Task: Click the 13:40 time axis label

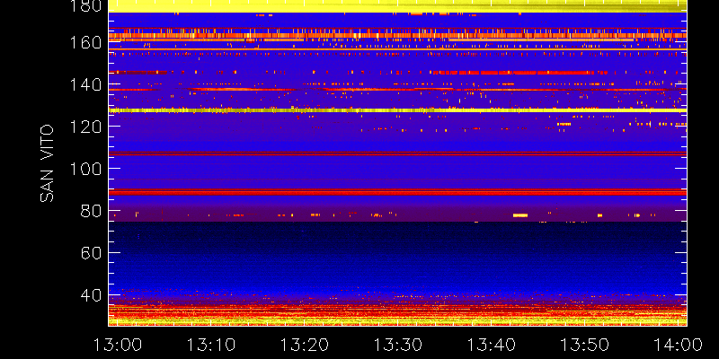Action: (x=492, y=345)
